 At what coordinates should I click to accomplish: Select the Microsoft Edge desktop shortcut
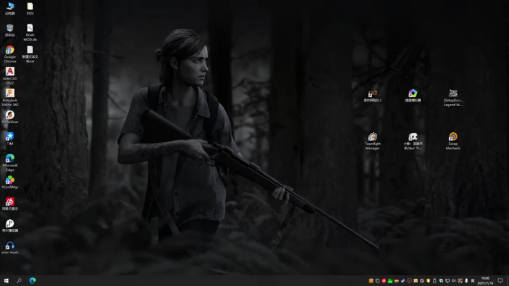tap(10, 163)
